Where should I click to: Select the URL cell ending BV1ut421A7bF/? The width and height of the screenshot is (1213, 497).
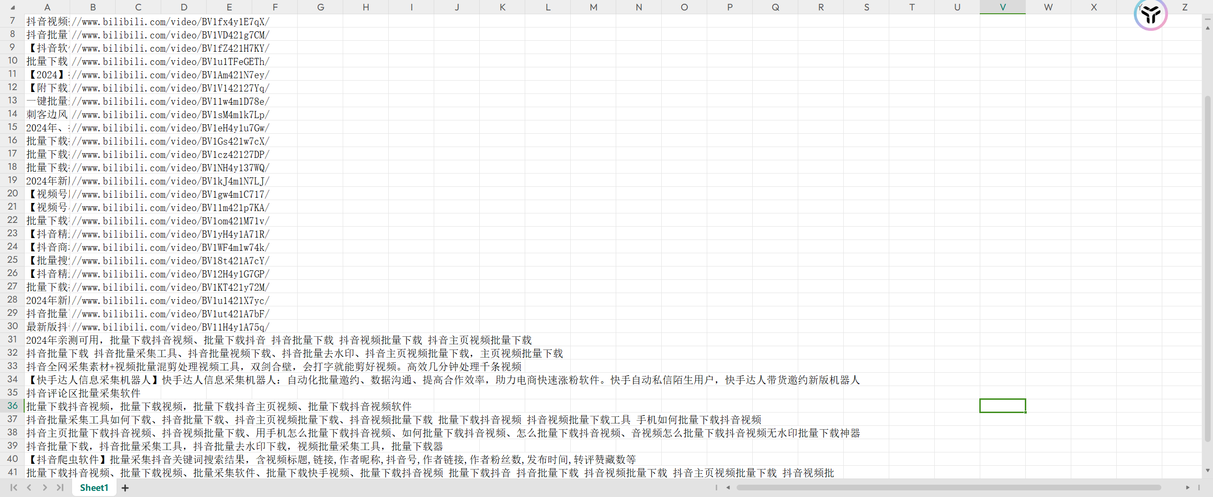(x=170, y=313)
